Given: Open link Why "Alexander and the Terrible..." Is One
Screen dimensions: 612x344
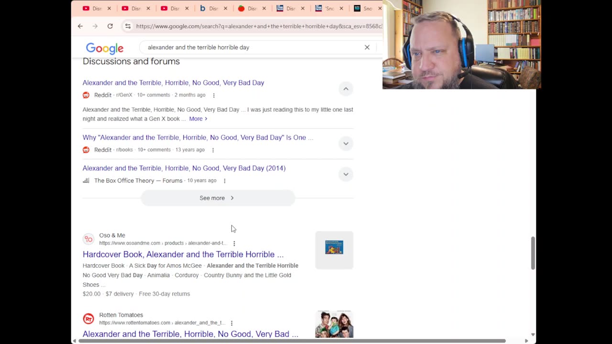Looking at the screenshot, I should (197, 138).
